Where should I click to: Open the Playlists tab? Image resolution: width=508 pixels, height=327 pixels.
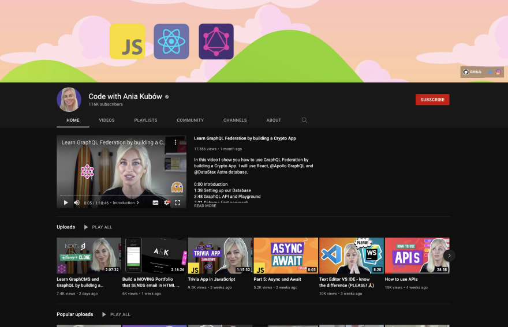tap(145, 120)
